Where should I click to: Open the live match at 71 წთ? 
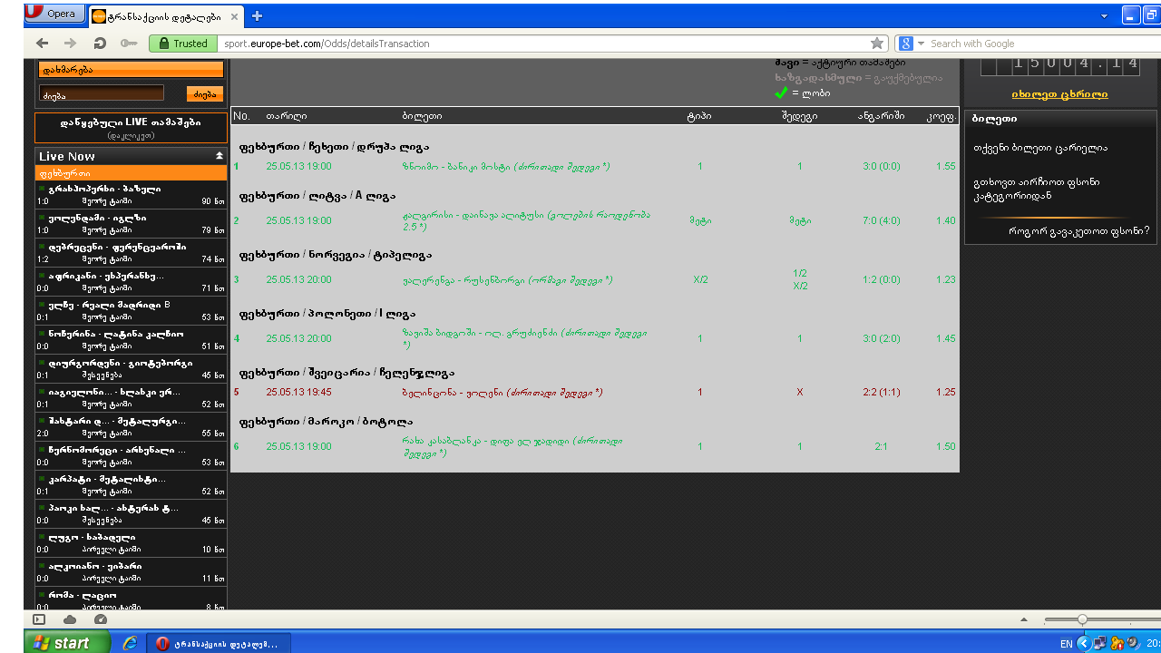pyautogui.click(x=131, y=282)
